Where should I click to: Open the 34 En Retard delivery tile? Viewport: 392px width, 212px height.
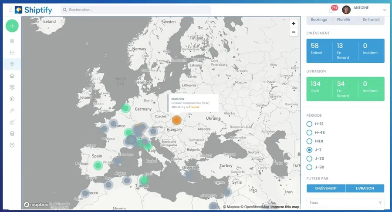(345, 89)
